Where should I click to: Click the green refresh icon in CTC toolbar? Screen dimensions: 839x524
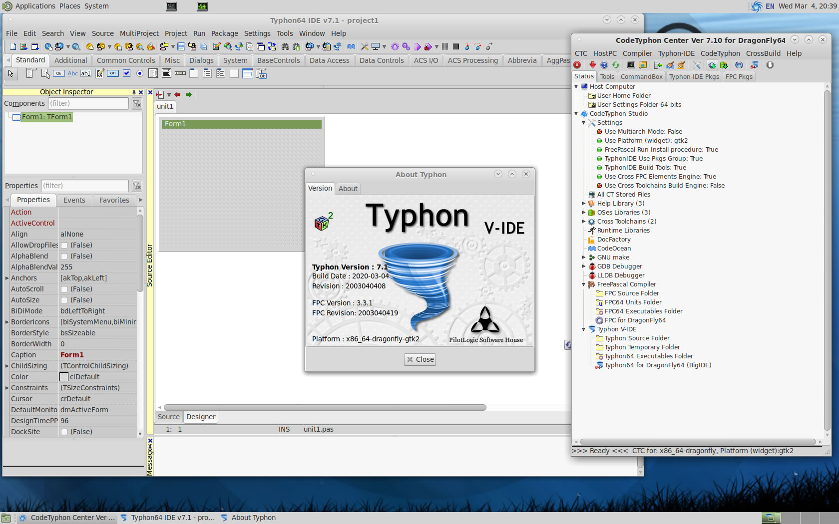616,65
